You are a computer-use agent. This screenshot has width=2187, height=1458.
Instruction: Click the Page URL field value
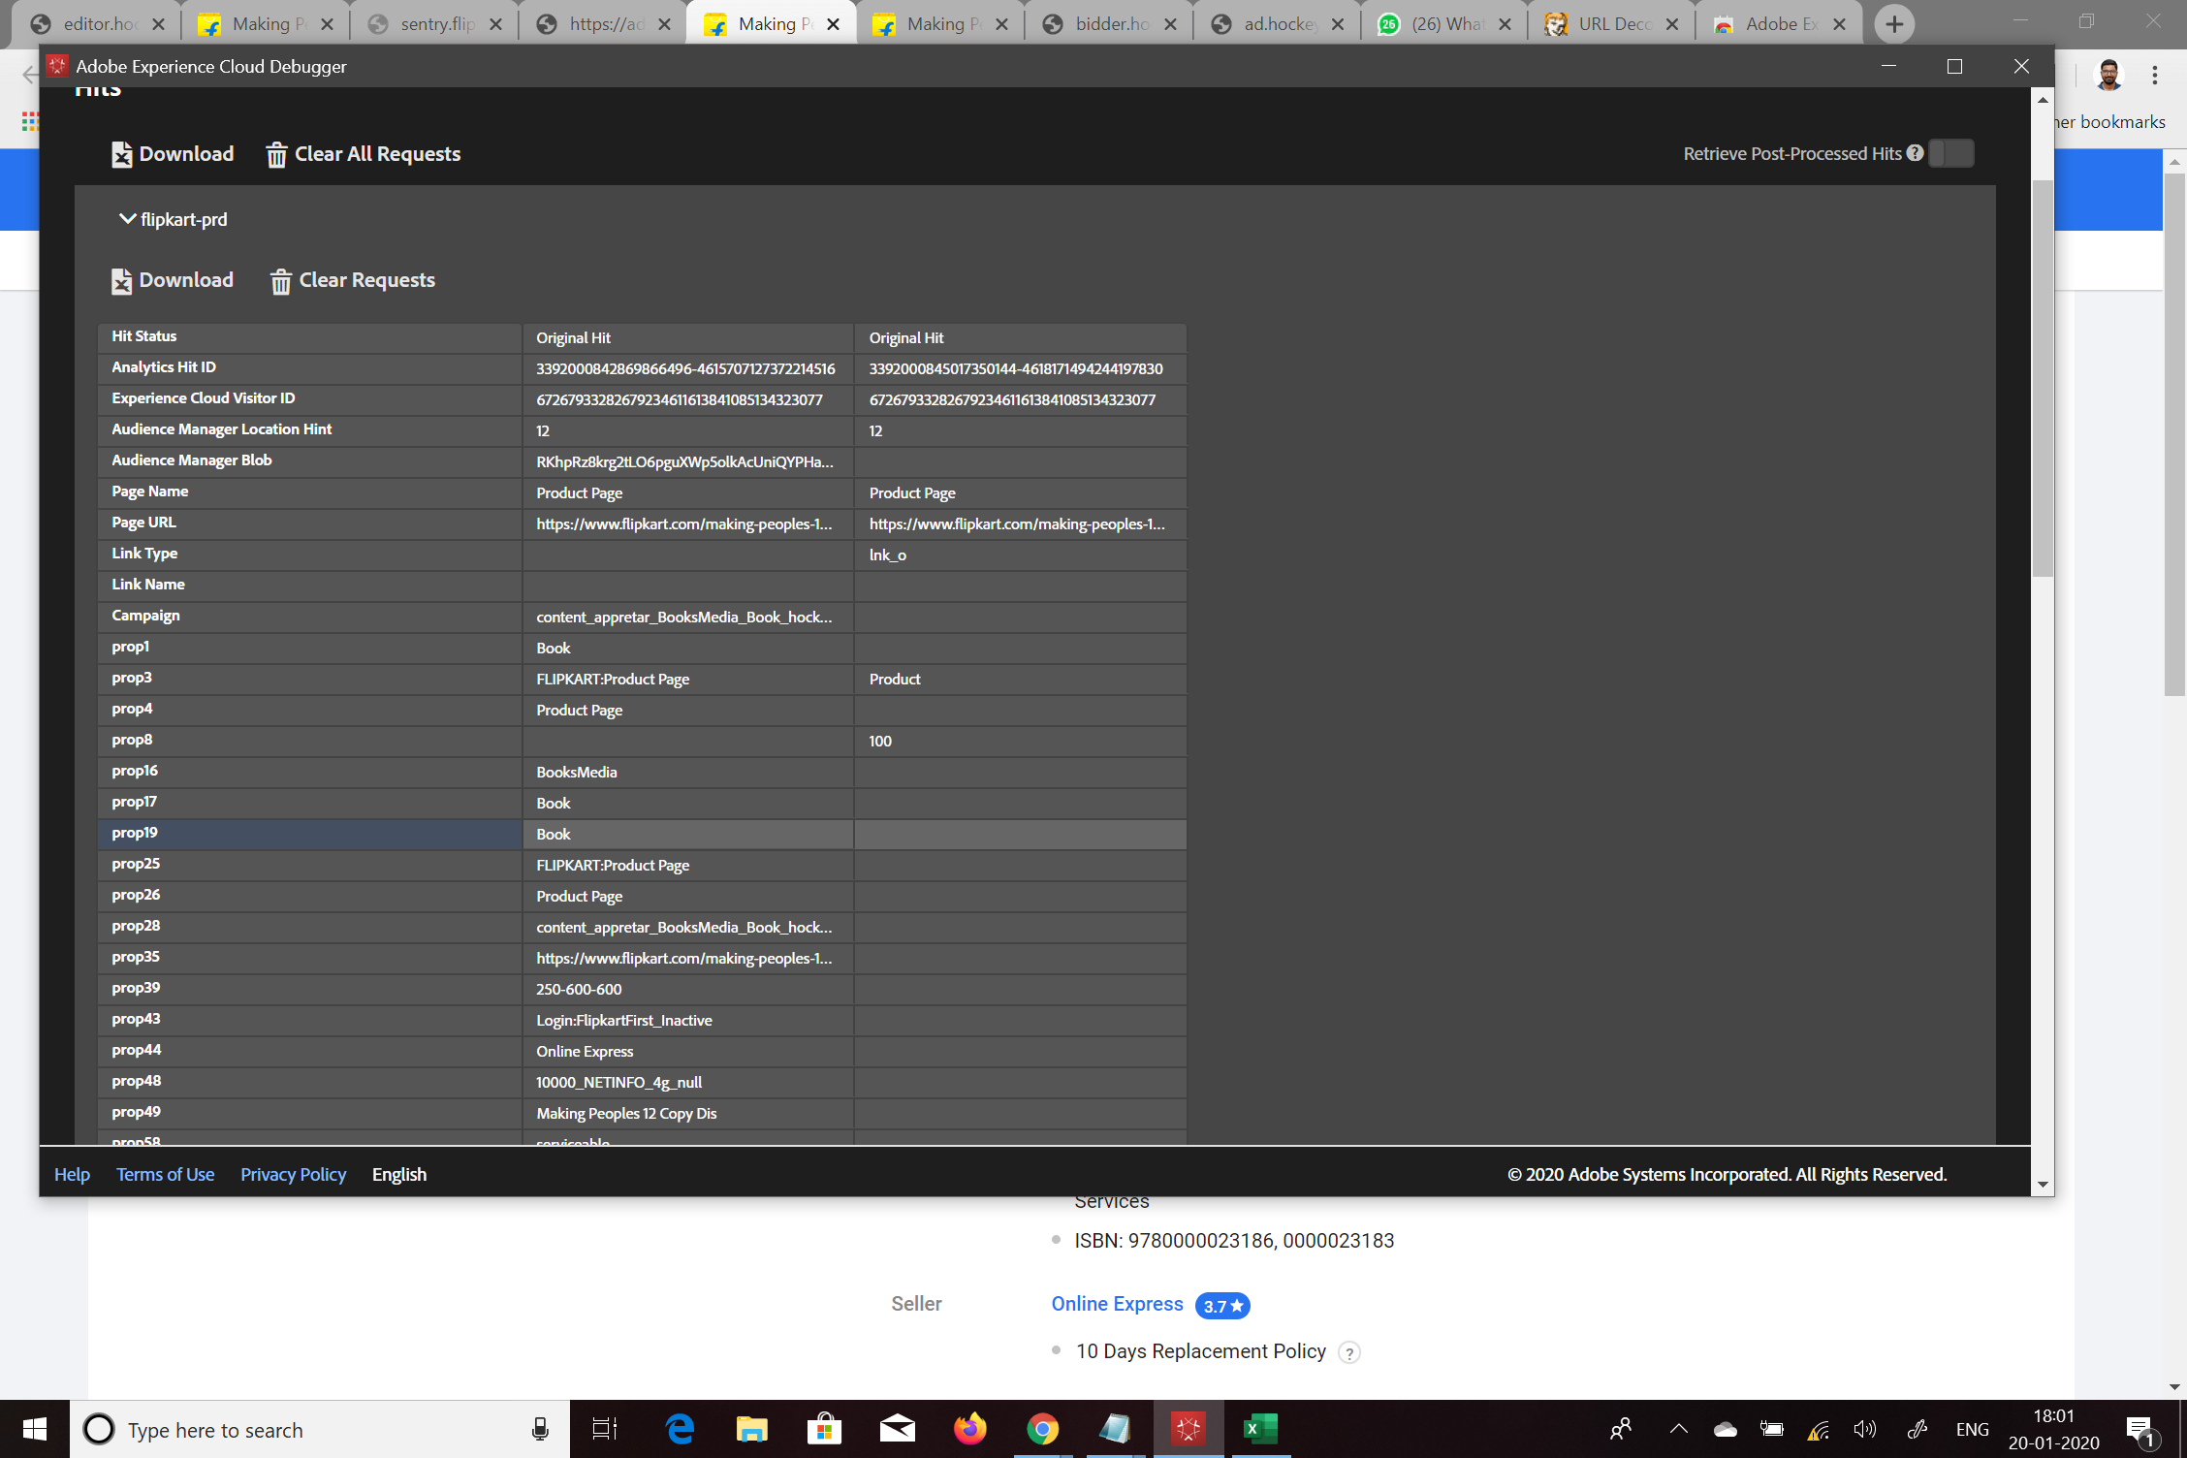pyautogui.click(x=683, y=523)
